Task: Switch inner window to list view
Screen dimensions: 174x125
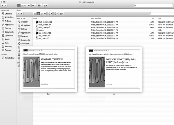Action: click(x=38, y=14)
